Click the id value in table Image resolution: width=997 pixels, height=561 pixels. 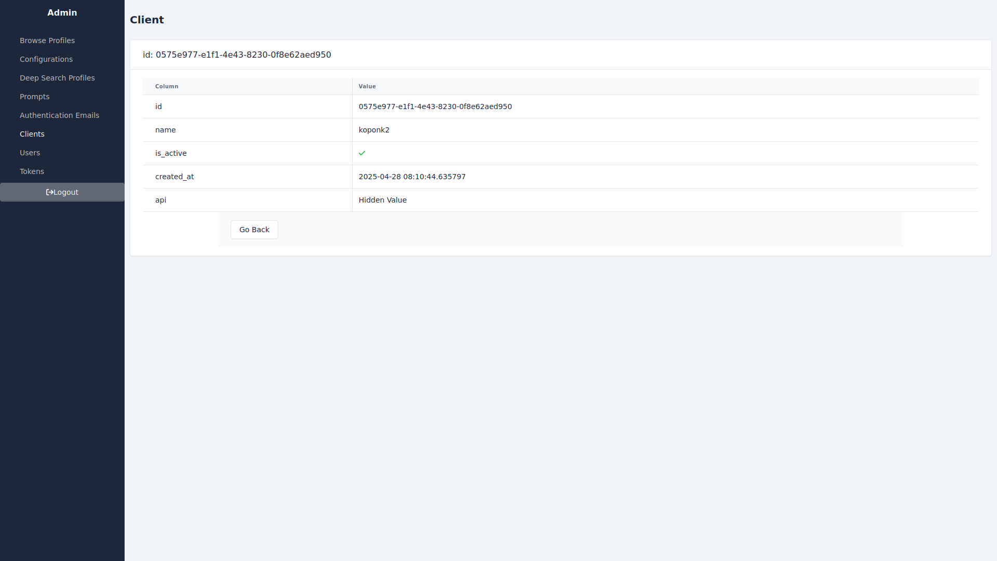coord(435,106)
